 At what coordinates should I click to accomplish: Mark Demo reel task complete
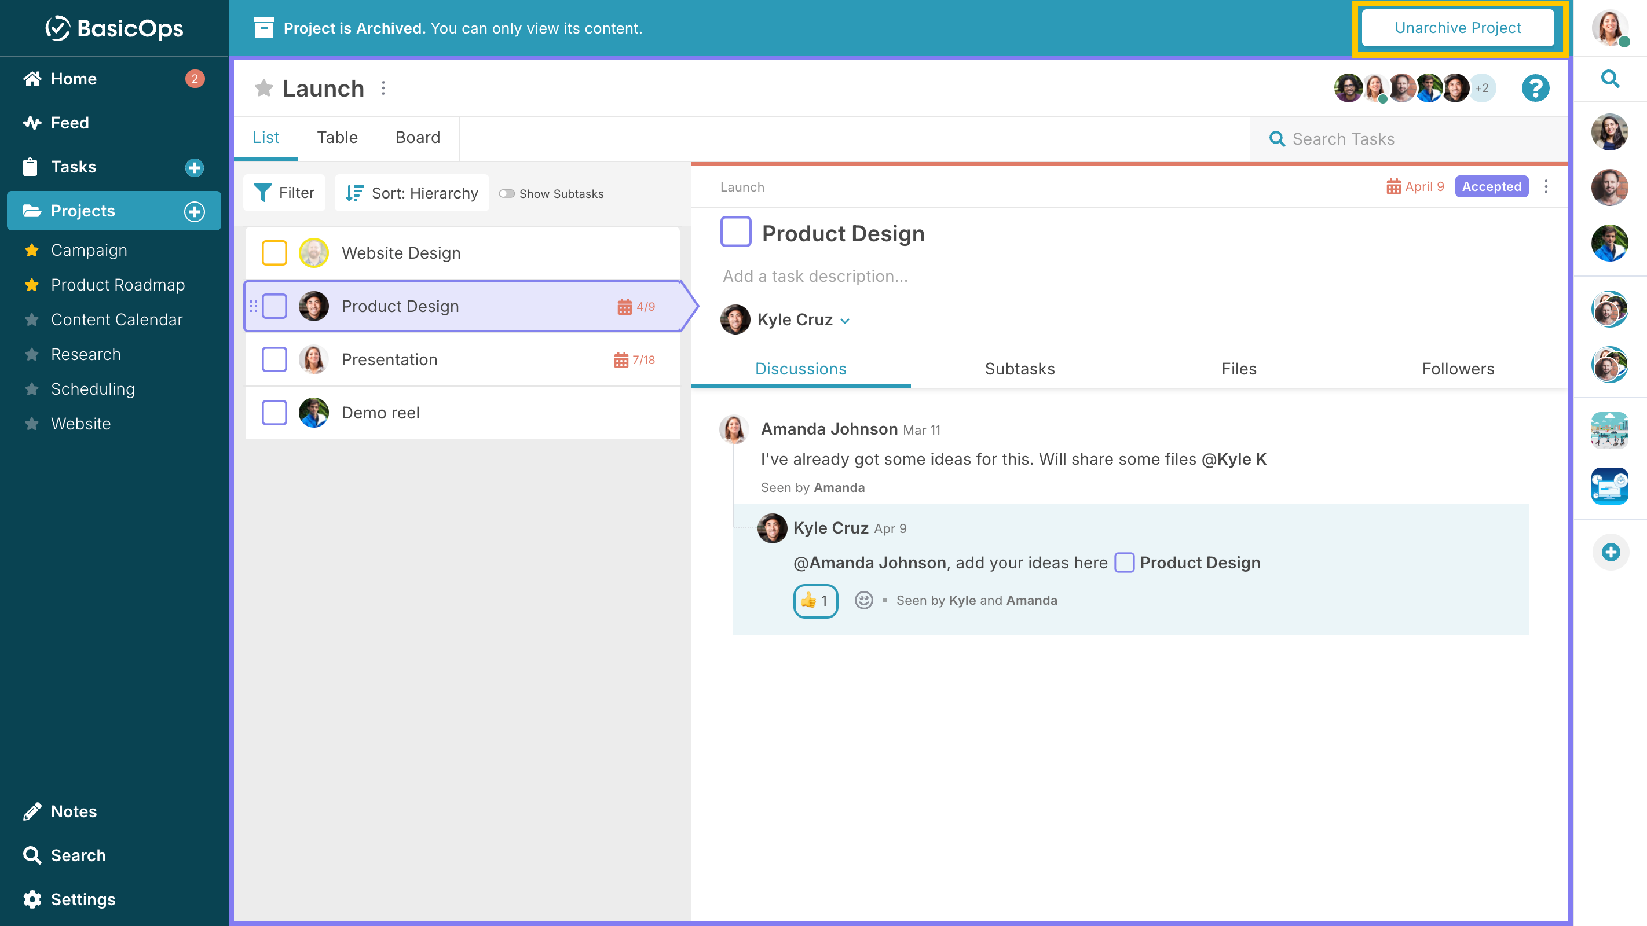click(274, 413)
